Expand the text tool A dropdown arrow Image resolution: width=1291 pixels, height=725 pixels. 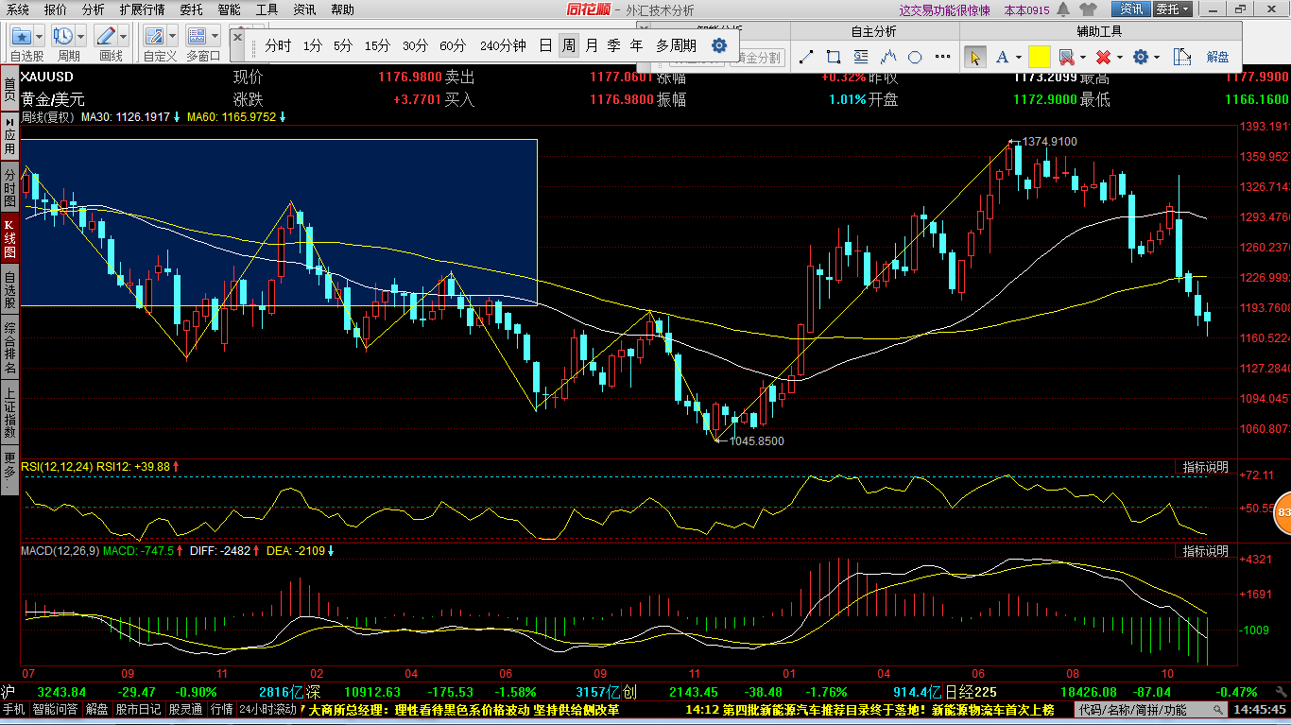[x=1019, y=58]
